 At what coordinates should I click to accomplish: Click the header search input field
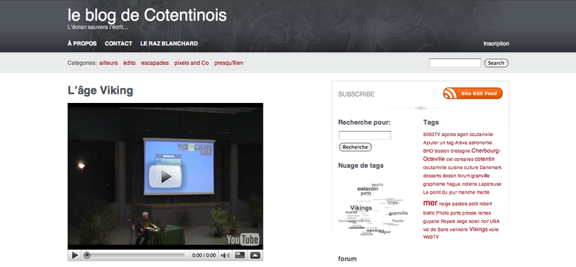455,63
